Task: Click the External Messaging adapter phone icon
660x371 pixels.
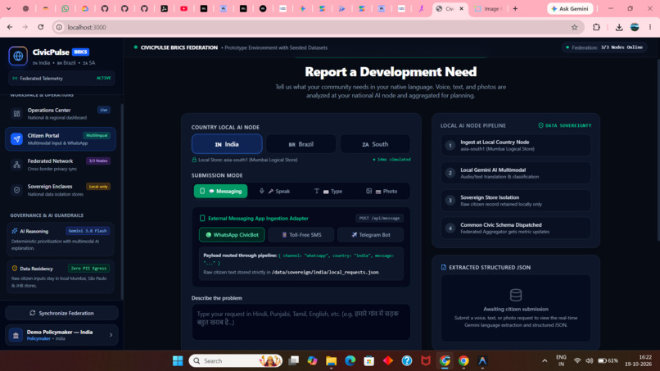Action: point(202,218)
